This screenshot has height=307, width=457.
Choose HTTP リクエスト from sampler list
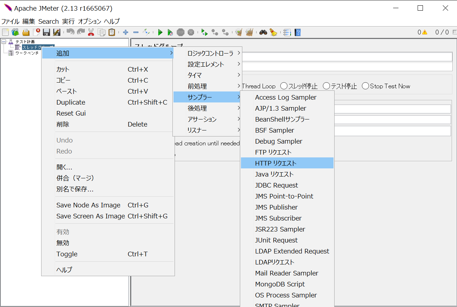pyautogui.click(x=276, y=163)
